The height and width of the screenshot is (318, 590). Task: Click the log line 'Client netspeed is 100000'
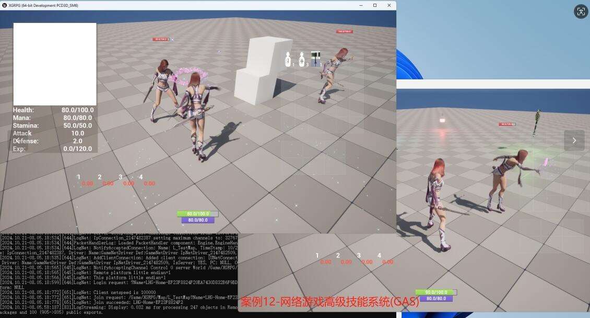point(78,292)
